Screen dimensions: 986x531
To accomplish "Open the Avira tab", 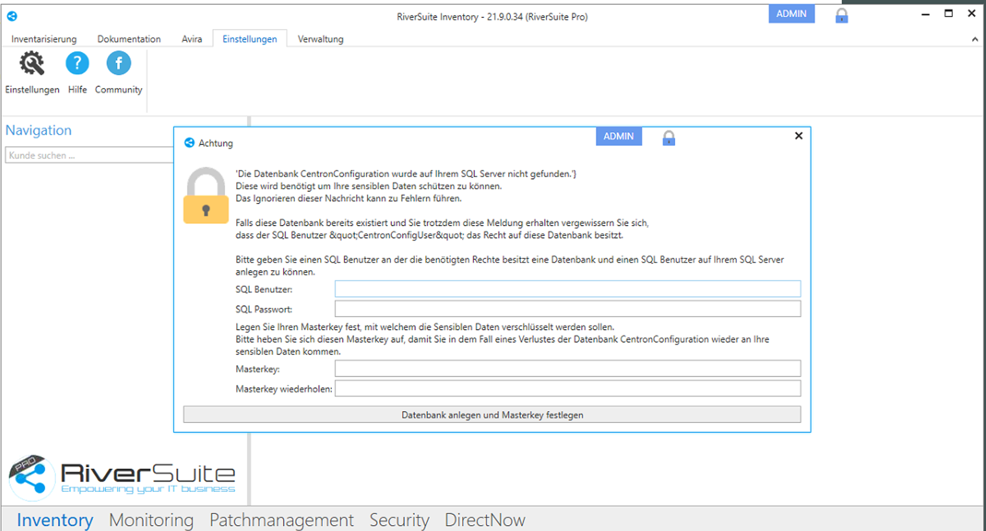I will pos(192,39).
